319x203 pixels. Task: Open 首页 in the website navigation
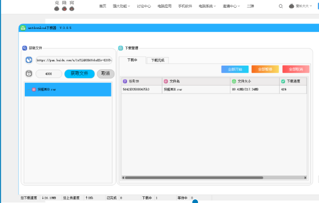tap(103, 6)
